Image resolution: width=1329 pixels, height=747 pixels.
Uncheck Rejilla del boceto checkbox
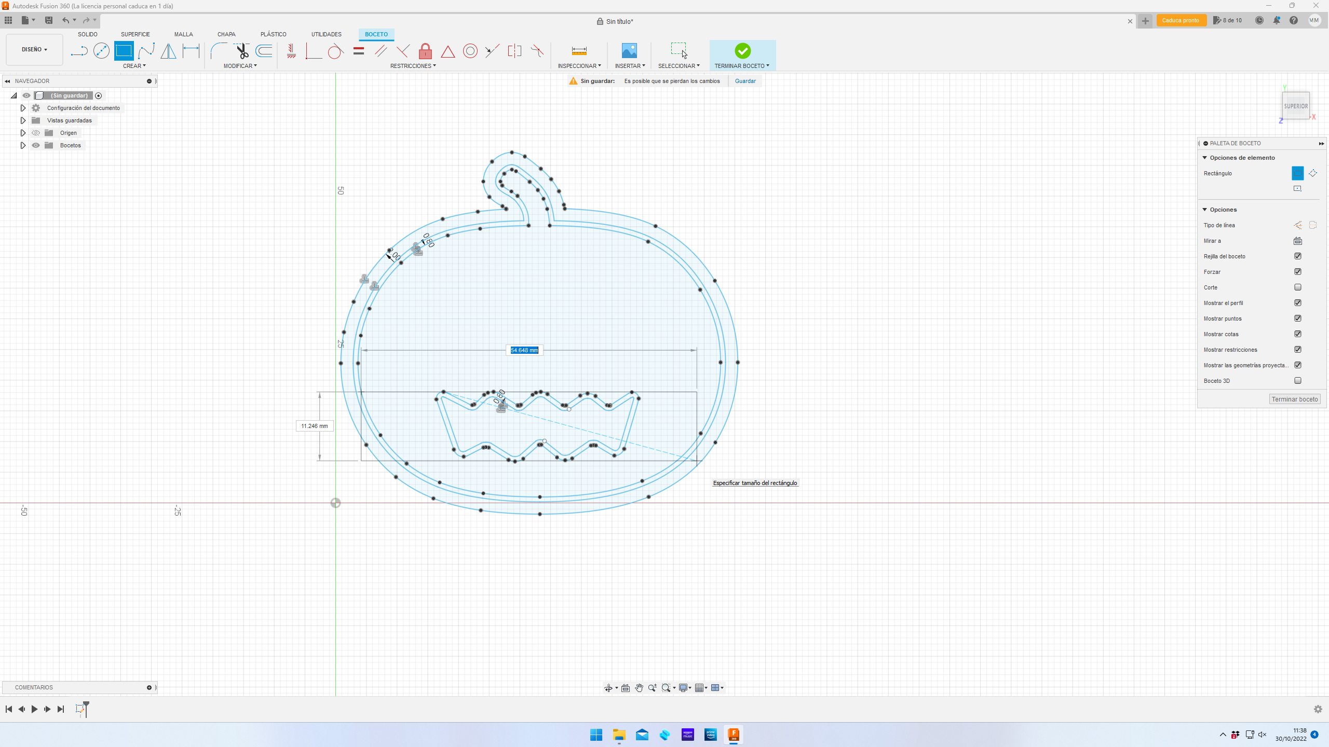(x=1298, y=256)
